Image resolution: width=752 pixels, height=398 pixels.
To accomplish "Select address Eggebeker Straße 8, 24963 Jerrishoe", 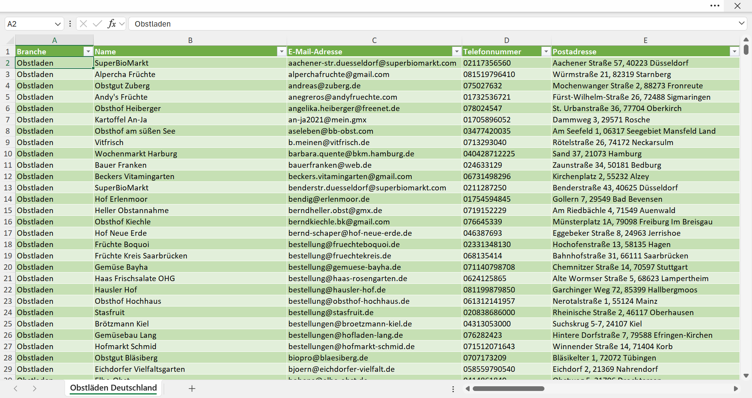I will click(645, 233).
